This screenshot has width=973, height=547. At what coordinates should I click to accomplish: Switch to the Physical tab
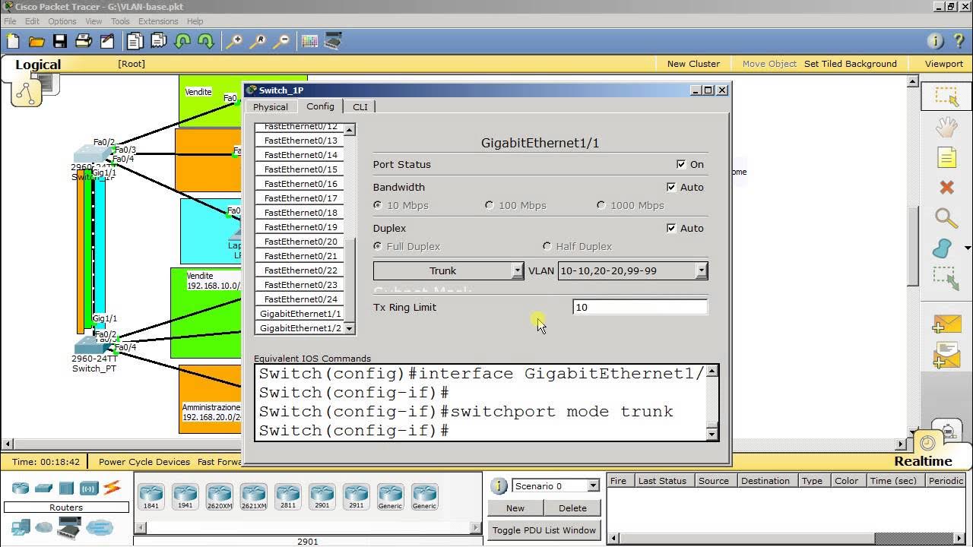click(271, 107)
